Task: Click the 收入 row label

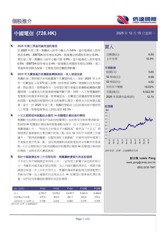Action: click(16, 193)
